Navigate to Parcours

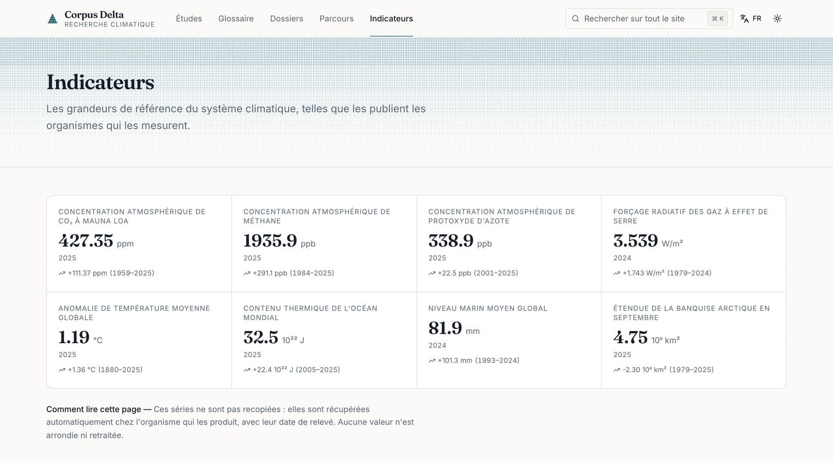pyautogui.click(x=336, y=19)
